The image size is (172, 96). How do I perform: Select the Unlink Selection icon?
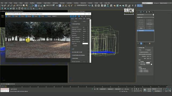[11, 6]
